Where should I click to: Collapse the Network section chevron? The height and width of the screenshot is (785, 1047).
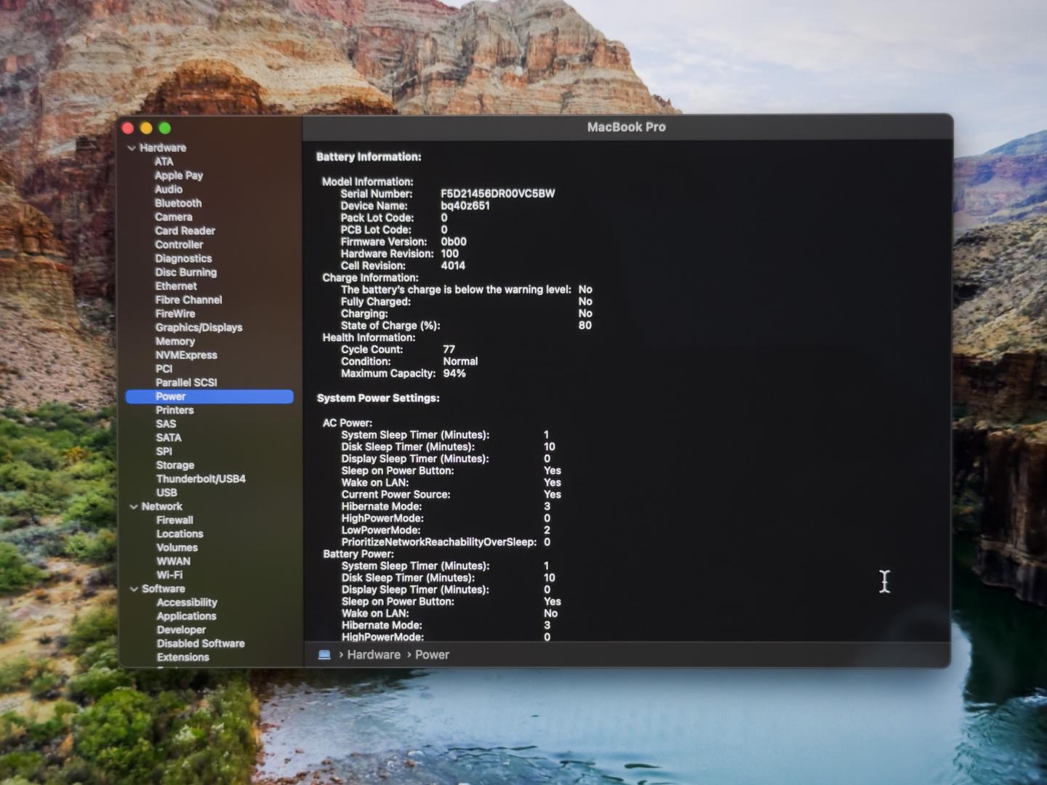[x=134, y=507]
